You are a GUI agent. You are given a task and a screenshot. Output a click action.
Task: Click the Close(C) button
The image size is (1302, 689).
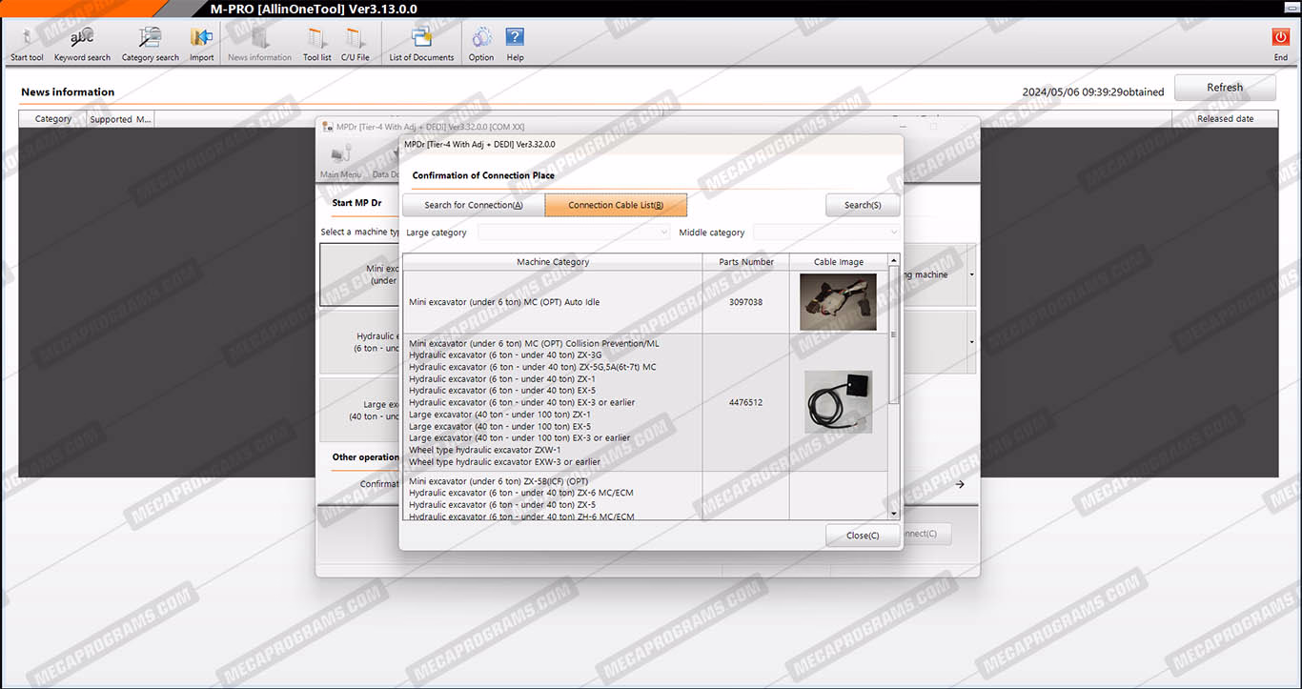(863, 536)
